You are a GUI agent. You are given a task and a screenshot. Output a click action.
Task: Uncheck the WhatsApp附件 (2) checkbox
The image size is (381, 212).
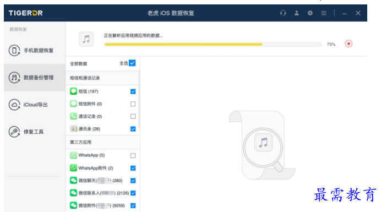coord(133,168)
